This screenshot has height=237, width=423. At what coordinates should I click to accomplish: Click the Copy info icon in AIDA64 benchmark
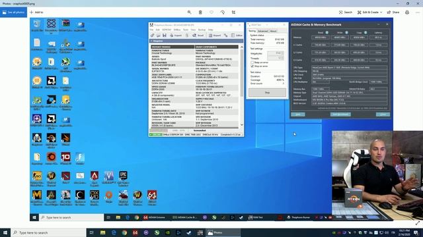pos(365,32)
